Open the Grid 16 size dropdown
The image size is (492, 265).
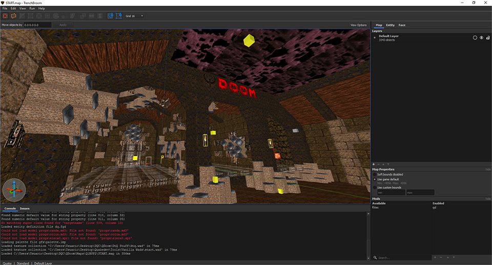[x=134, y=16]
